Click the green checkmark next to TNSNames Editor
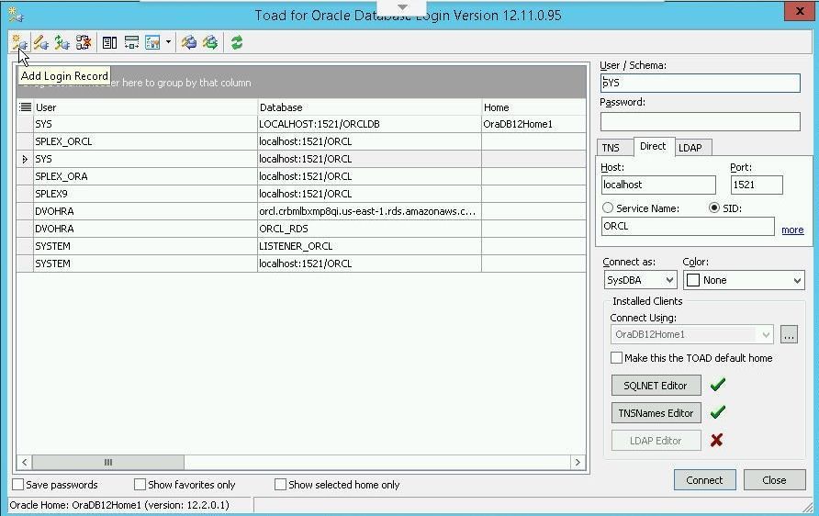Screen dimensions: 819x516 pos(718,412)
